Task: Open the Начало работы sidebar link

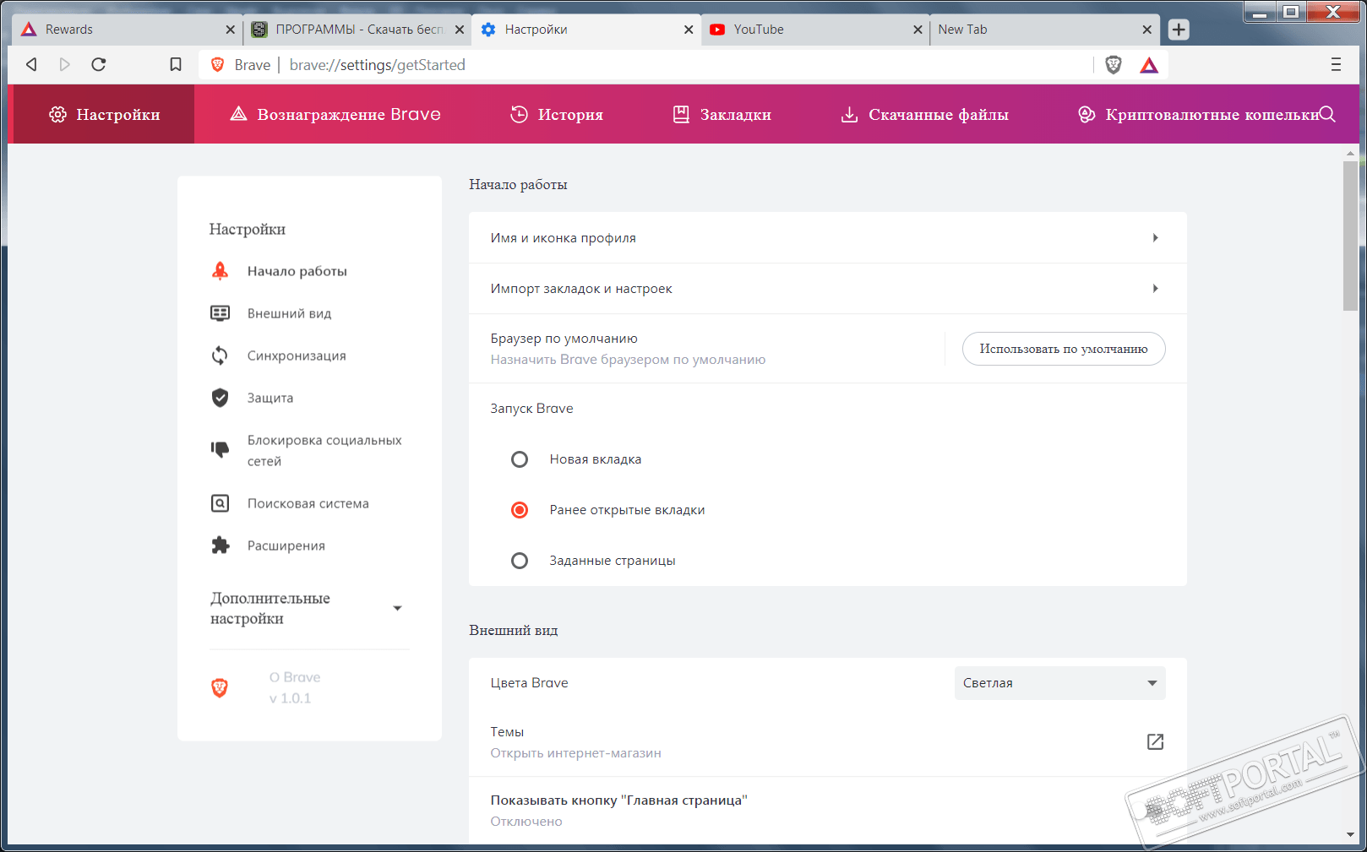Action: pyautogui.click(x=297, y=271)
